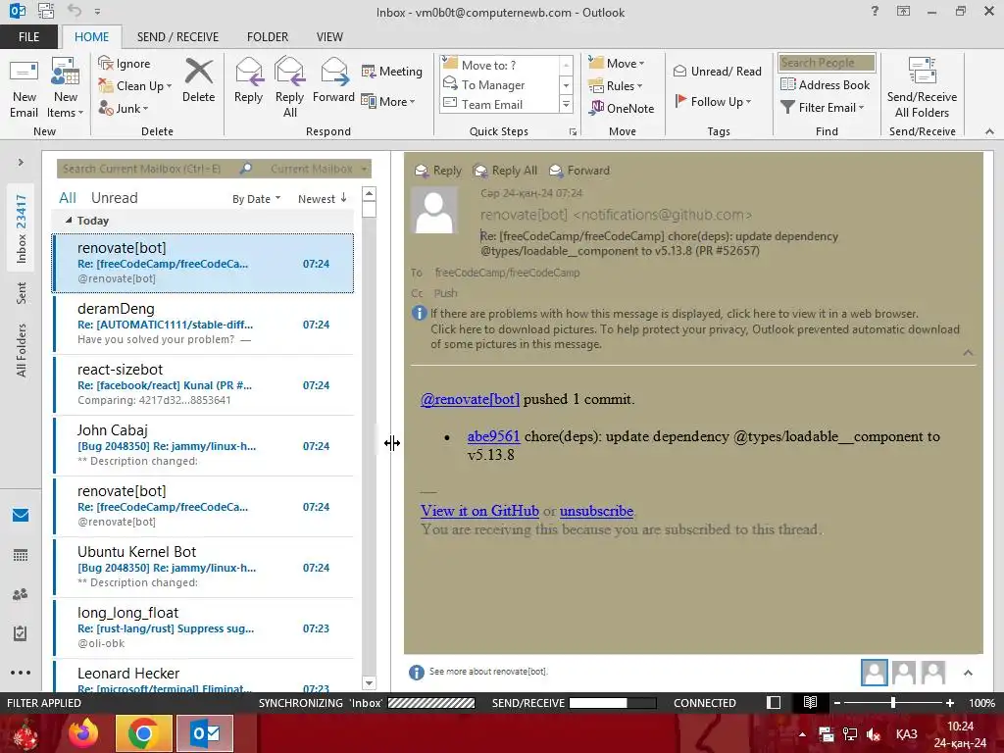The height and width of the screenshot is (753, 1004).
Task: Click the Search People field
Action: coord(827,63)
